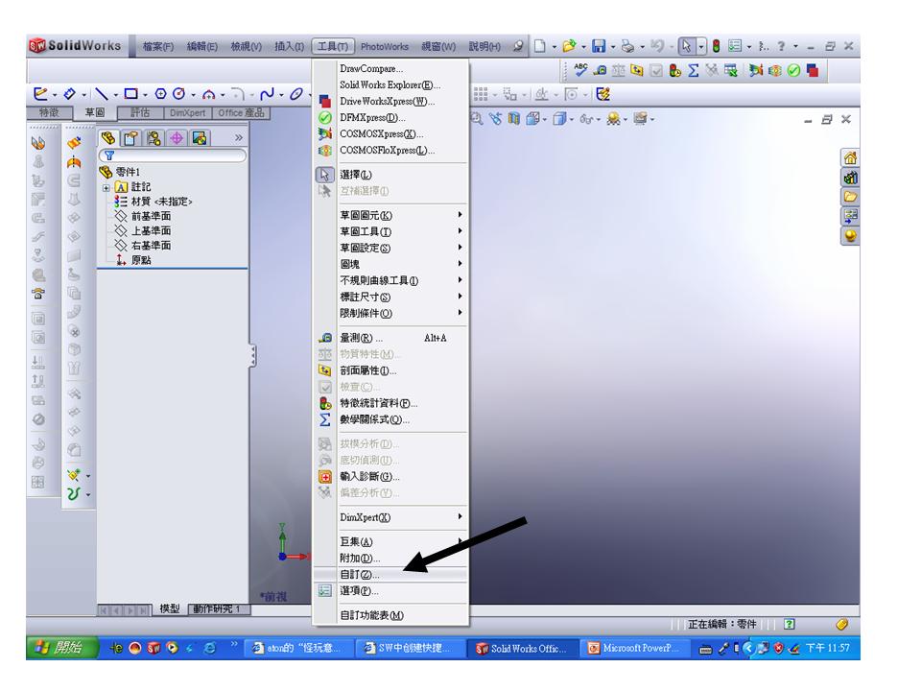
Task: Click the home icon in the task pane
Action: 850,158
